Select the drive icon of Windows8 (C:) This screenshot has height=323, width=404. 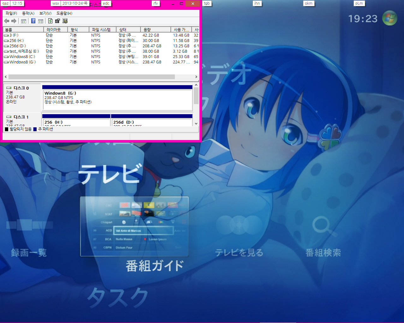6,57
